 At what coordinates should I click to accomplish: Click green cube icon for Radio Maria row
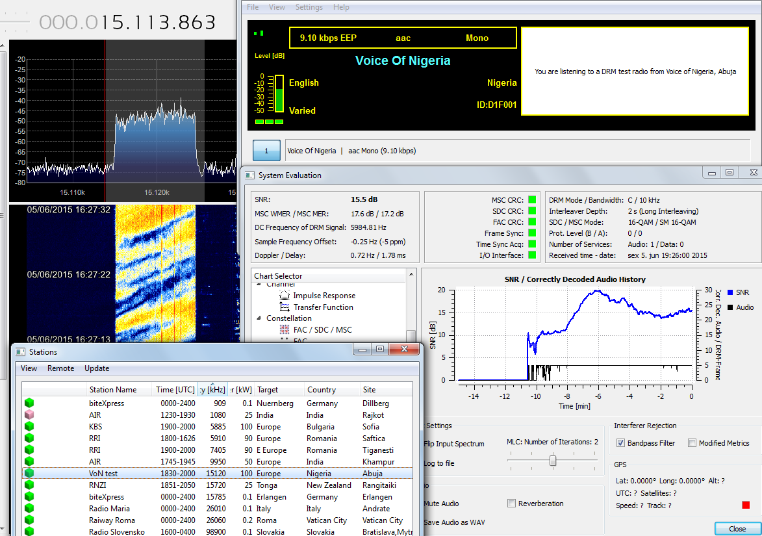(x=29, y=508)
